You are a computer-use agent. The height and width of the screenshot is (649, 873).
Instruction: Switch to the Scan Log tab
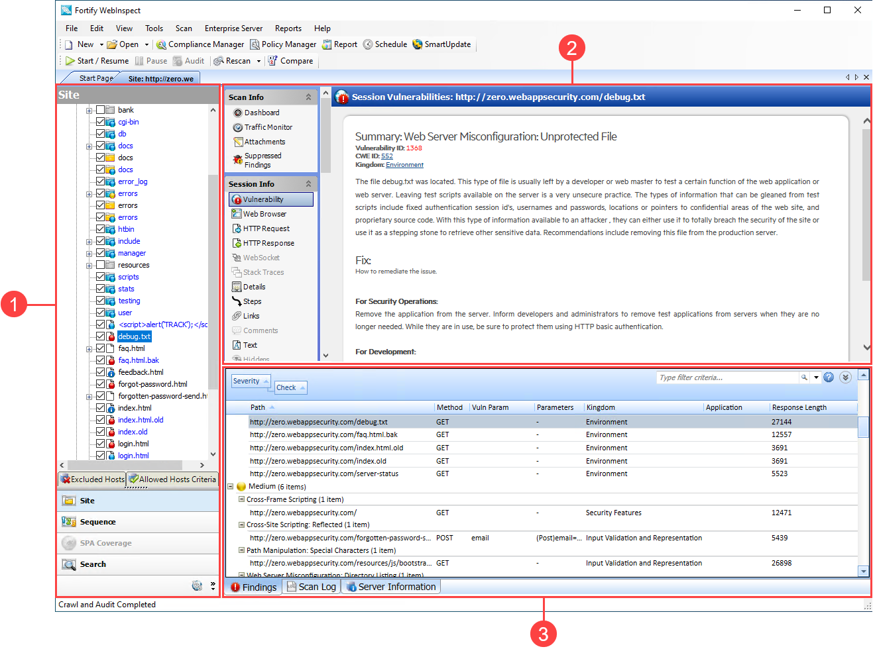pyautogui.click(x=312, y=587)
